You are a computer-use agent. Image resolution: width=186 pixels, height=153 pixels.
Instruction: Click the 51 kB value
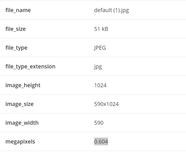tap(101, 29)
